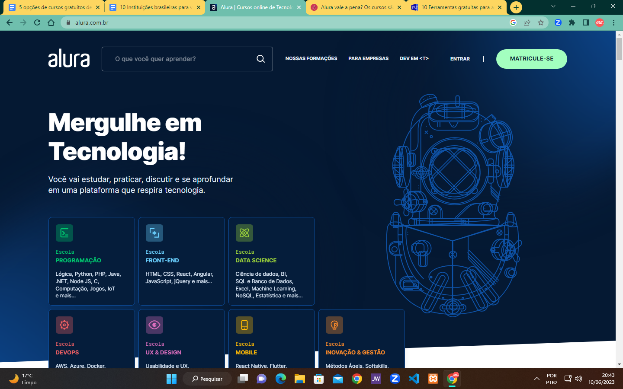Click the search magnifier icon
The image size is (623, 389).
tap(260, 59)
